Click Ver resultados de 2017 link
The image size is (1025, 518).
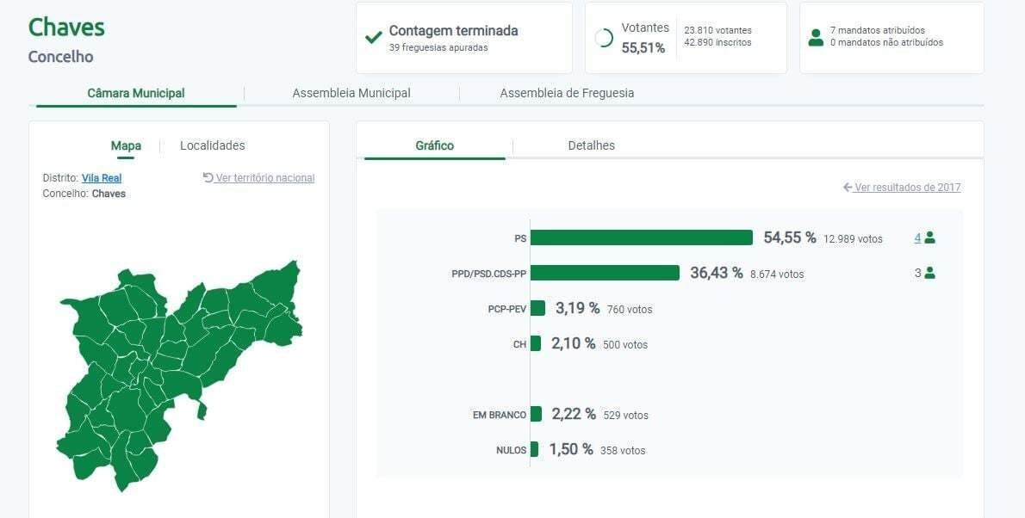(907, 188)
